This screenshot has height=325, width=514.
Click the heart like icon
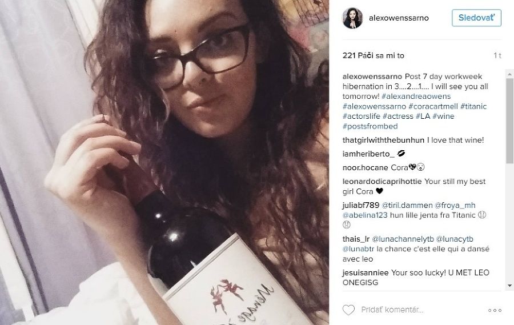pos(348,310)
